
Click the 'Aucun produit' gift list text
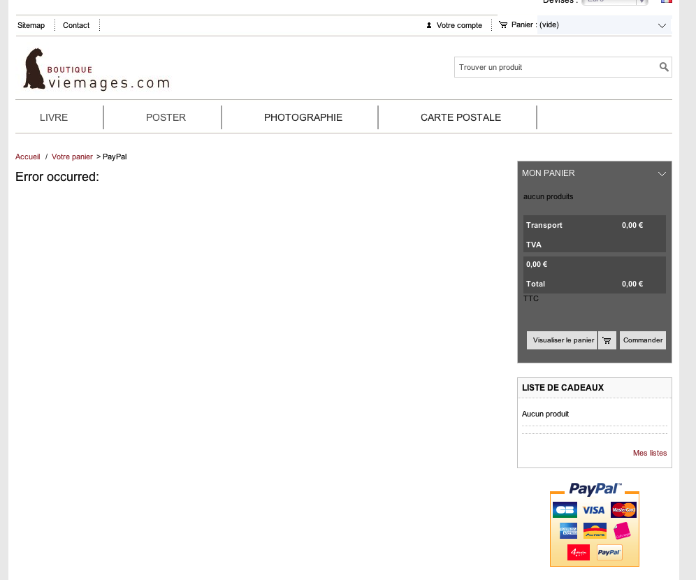pos(545,414)
